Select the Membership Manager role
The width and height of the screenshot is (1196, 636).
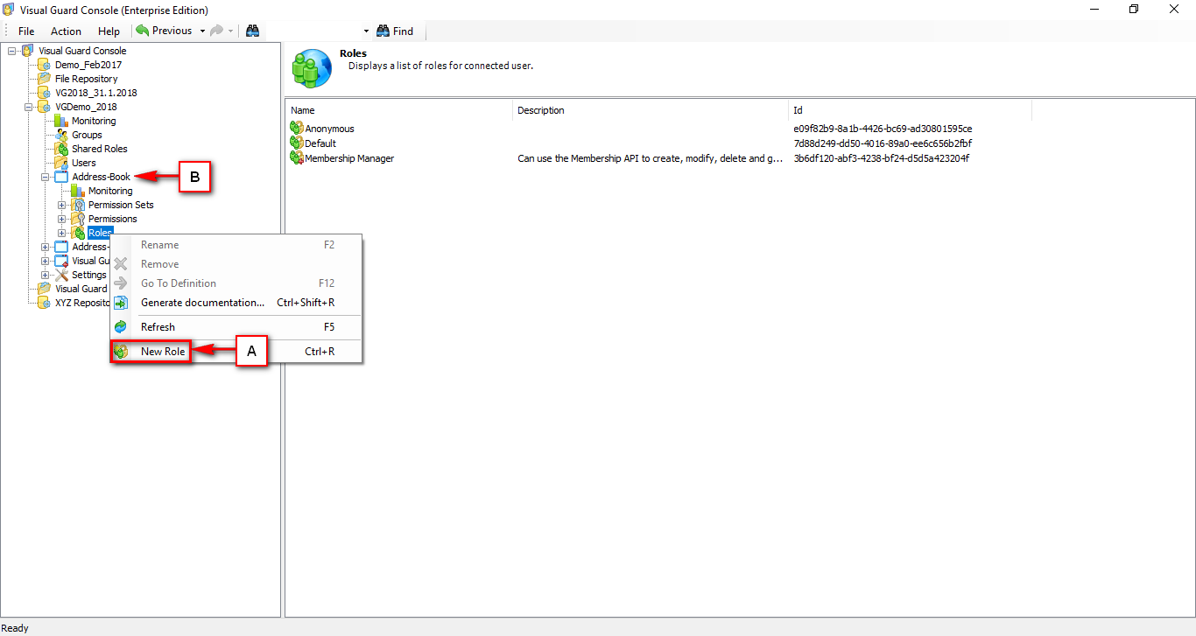tap(349, 158)
